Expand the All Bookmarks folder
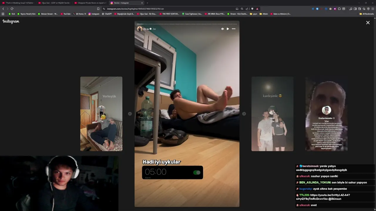This screenshot has height=211, width=376. [x=367, y=14]
